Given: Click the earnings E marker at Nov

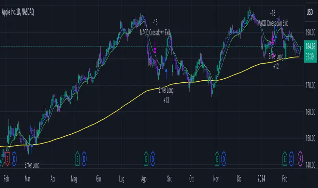Looking at the screenshot, I should coord(217,159).
